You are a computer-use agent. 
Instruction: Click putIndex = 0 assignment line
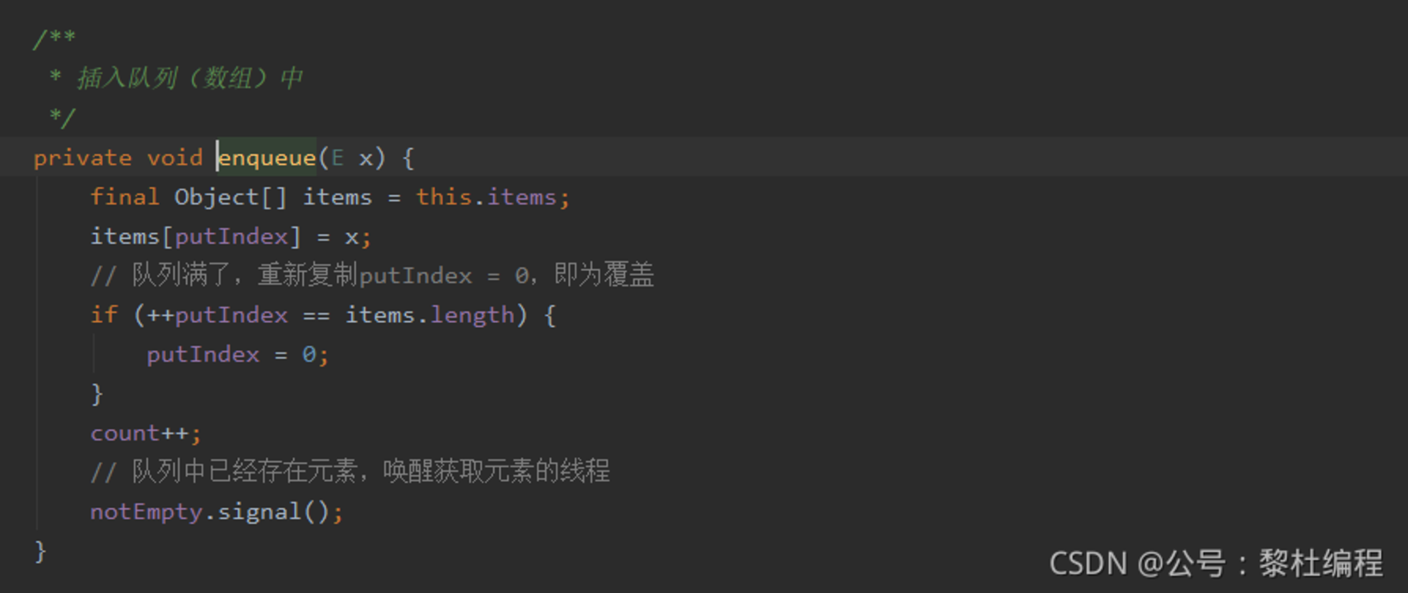[237, 355]
